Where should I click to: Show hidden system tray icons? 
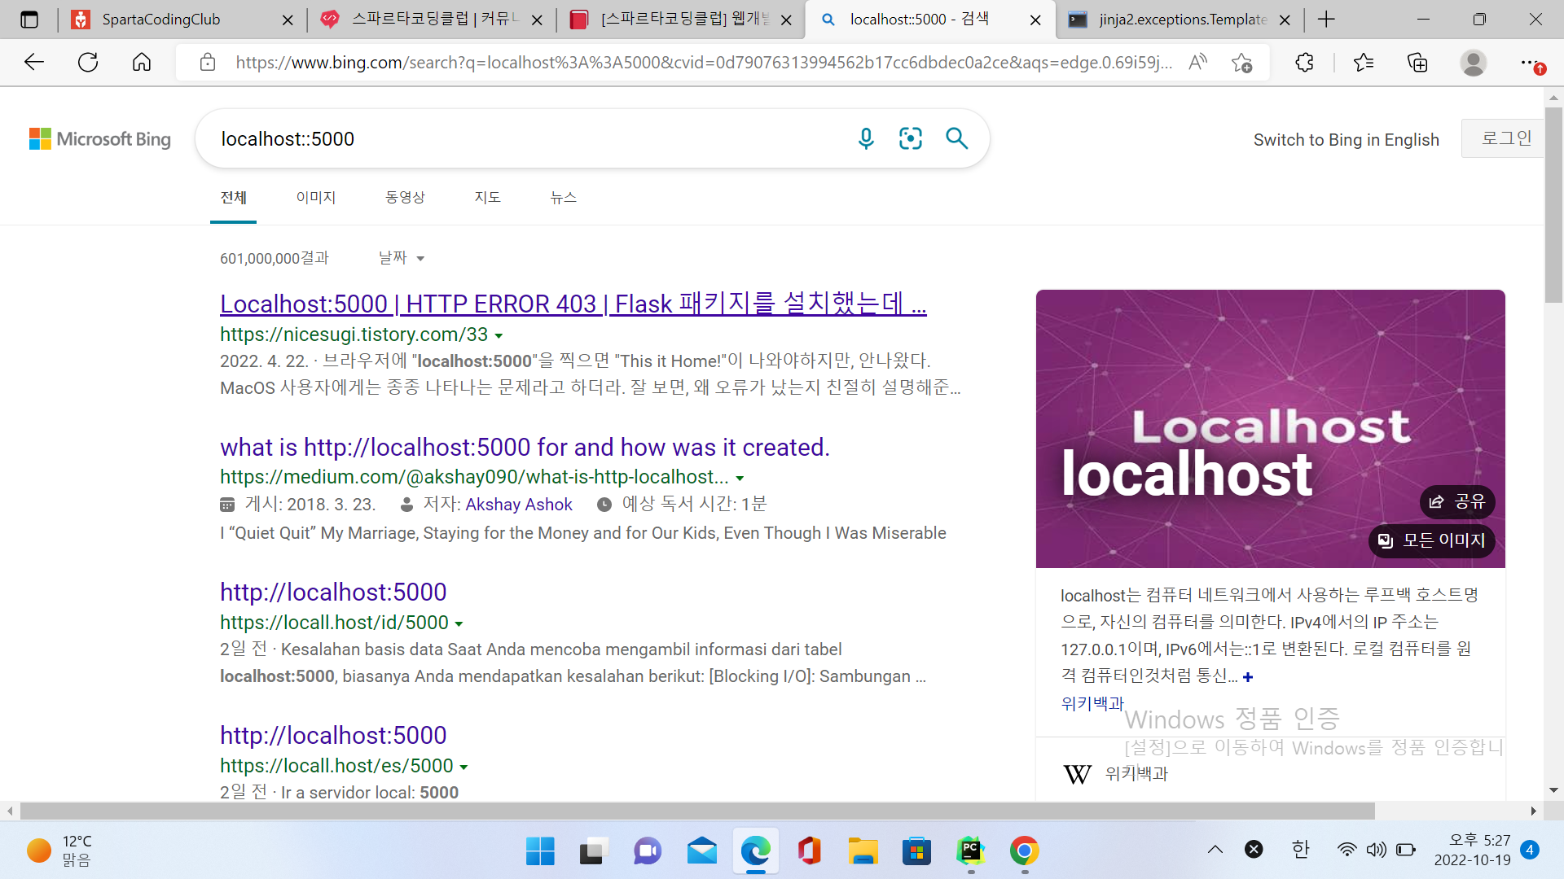pos(1215,850)
